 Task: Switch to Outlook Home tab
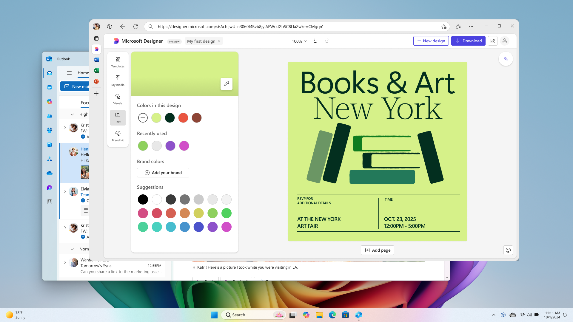83,73
